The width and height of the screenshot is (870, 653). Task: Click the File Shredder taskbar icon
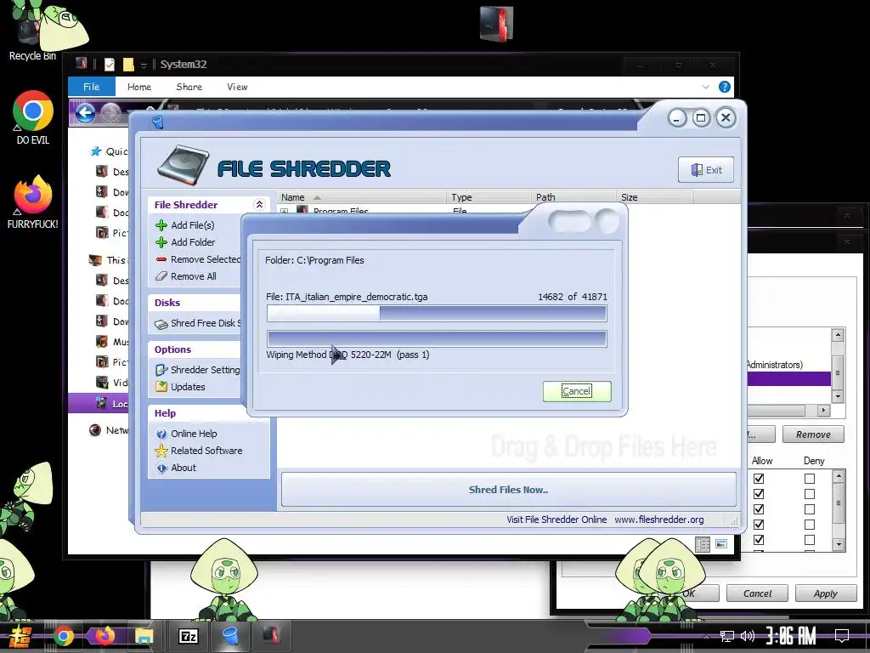229,636
